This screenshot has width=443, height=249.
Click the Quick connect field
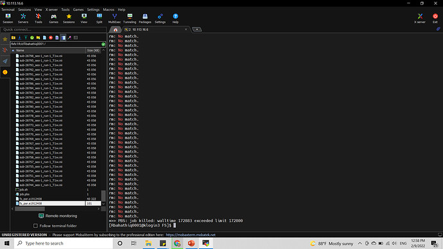pyautogui.click(x=53, y=30)
